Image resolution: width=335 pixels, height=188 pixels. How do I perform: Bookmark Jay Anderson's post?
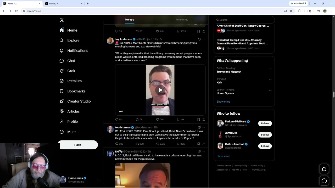coord(199,119)
